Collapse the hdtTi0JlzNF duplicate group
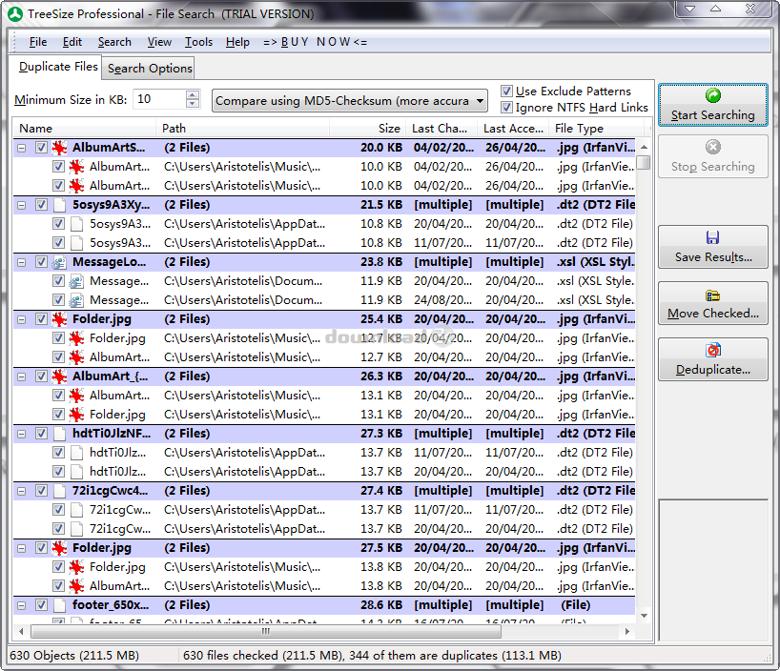780x671 pixels. pos(21,434)
